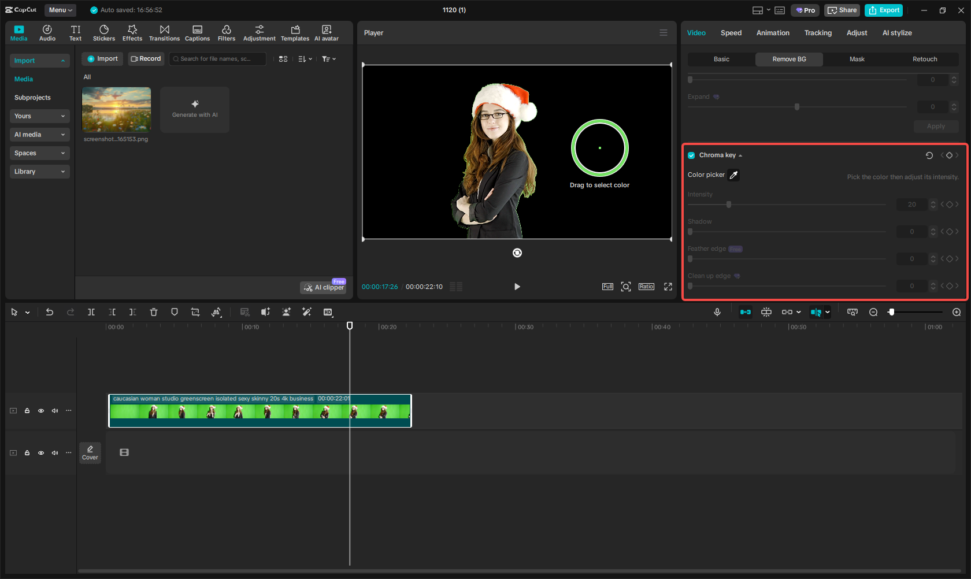Expand the Spaces section in the sidebar

(x=39, y=153)
